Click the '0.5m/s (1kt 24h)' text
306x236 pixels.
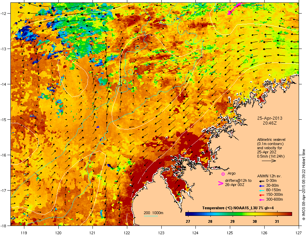point(271,156)
